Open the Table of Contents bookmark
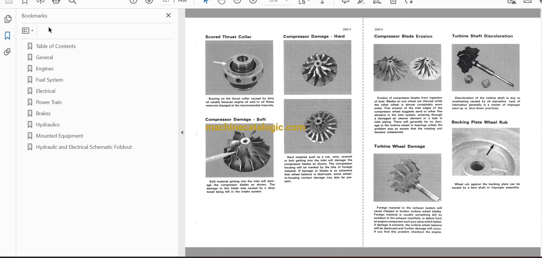This screenshot has width=542, height=258. coord(56,46)
